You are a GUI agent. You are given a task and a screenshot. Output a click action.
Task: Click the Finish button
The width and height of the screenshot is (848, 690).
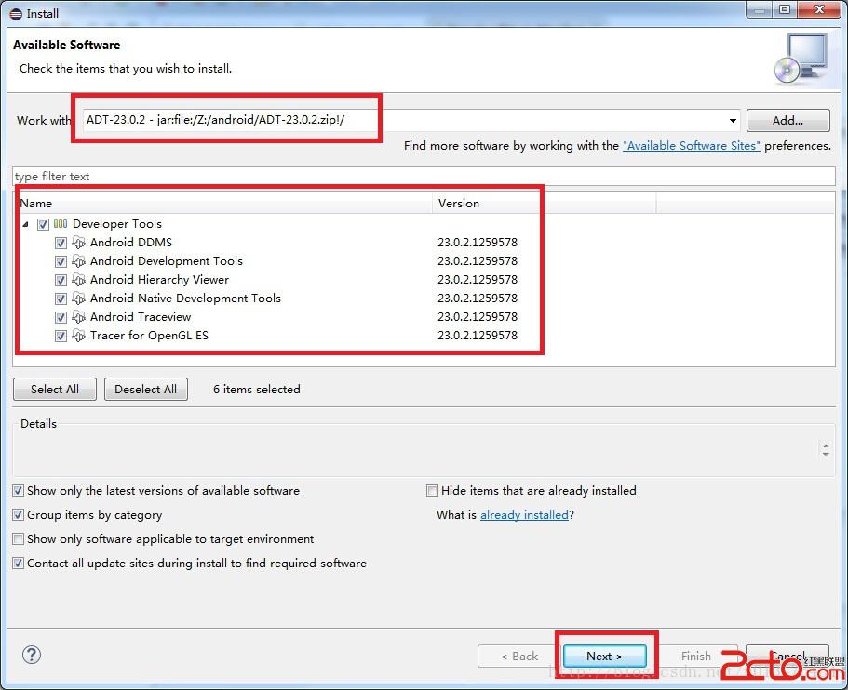click(x=696, y=656)
